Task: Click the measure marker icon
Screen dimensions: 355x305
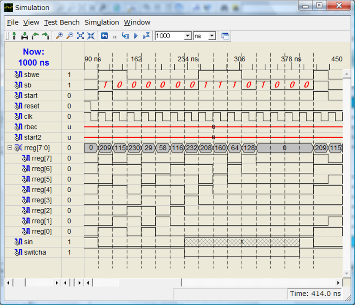Action: click(x=24, y=36)
